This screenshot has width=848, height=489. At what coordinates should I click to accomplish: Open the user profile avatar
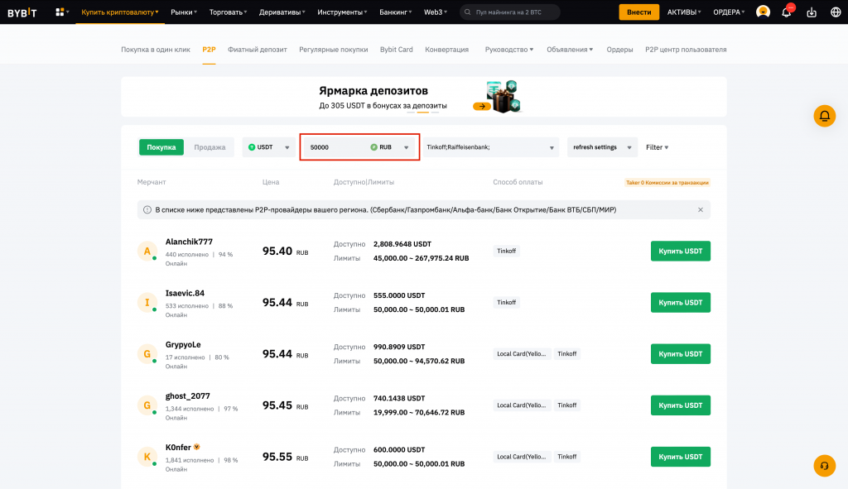pos(763,12)
